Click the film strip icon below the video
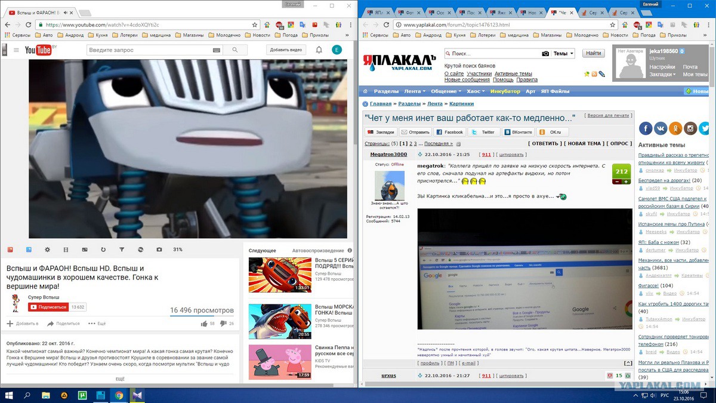 tap(66, 250)
